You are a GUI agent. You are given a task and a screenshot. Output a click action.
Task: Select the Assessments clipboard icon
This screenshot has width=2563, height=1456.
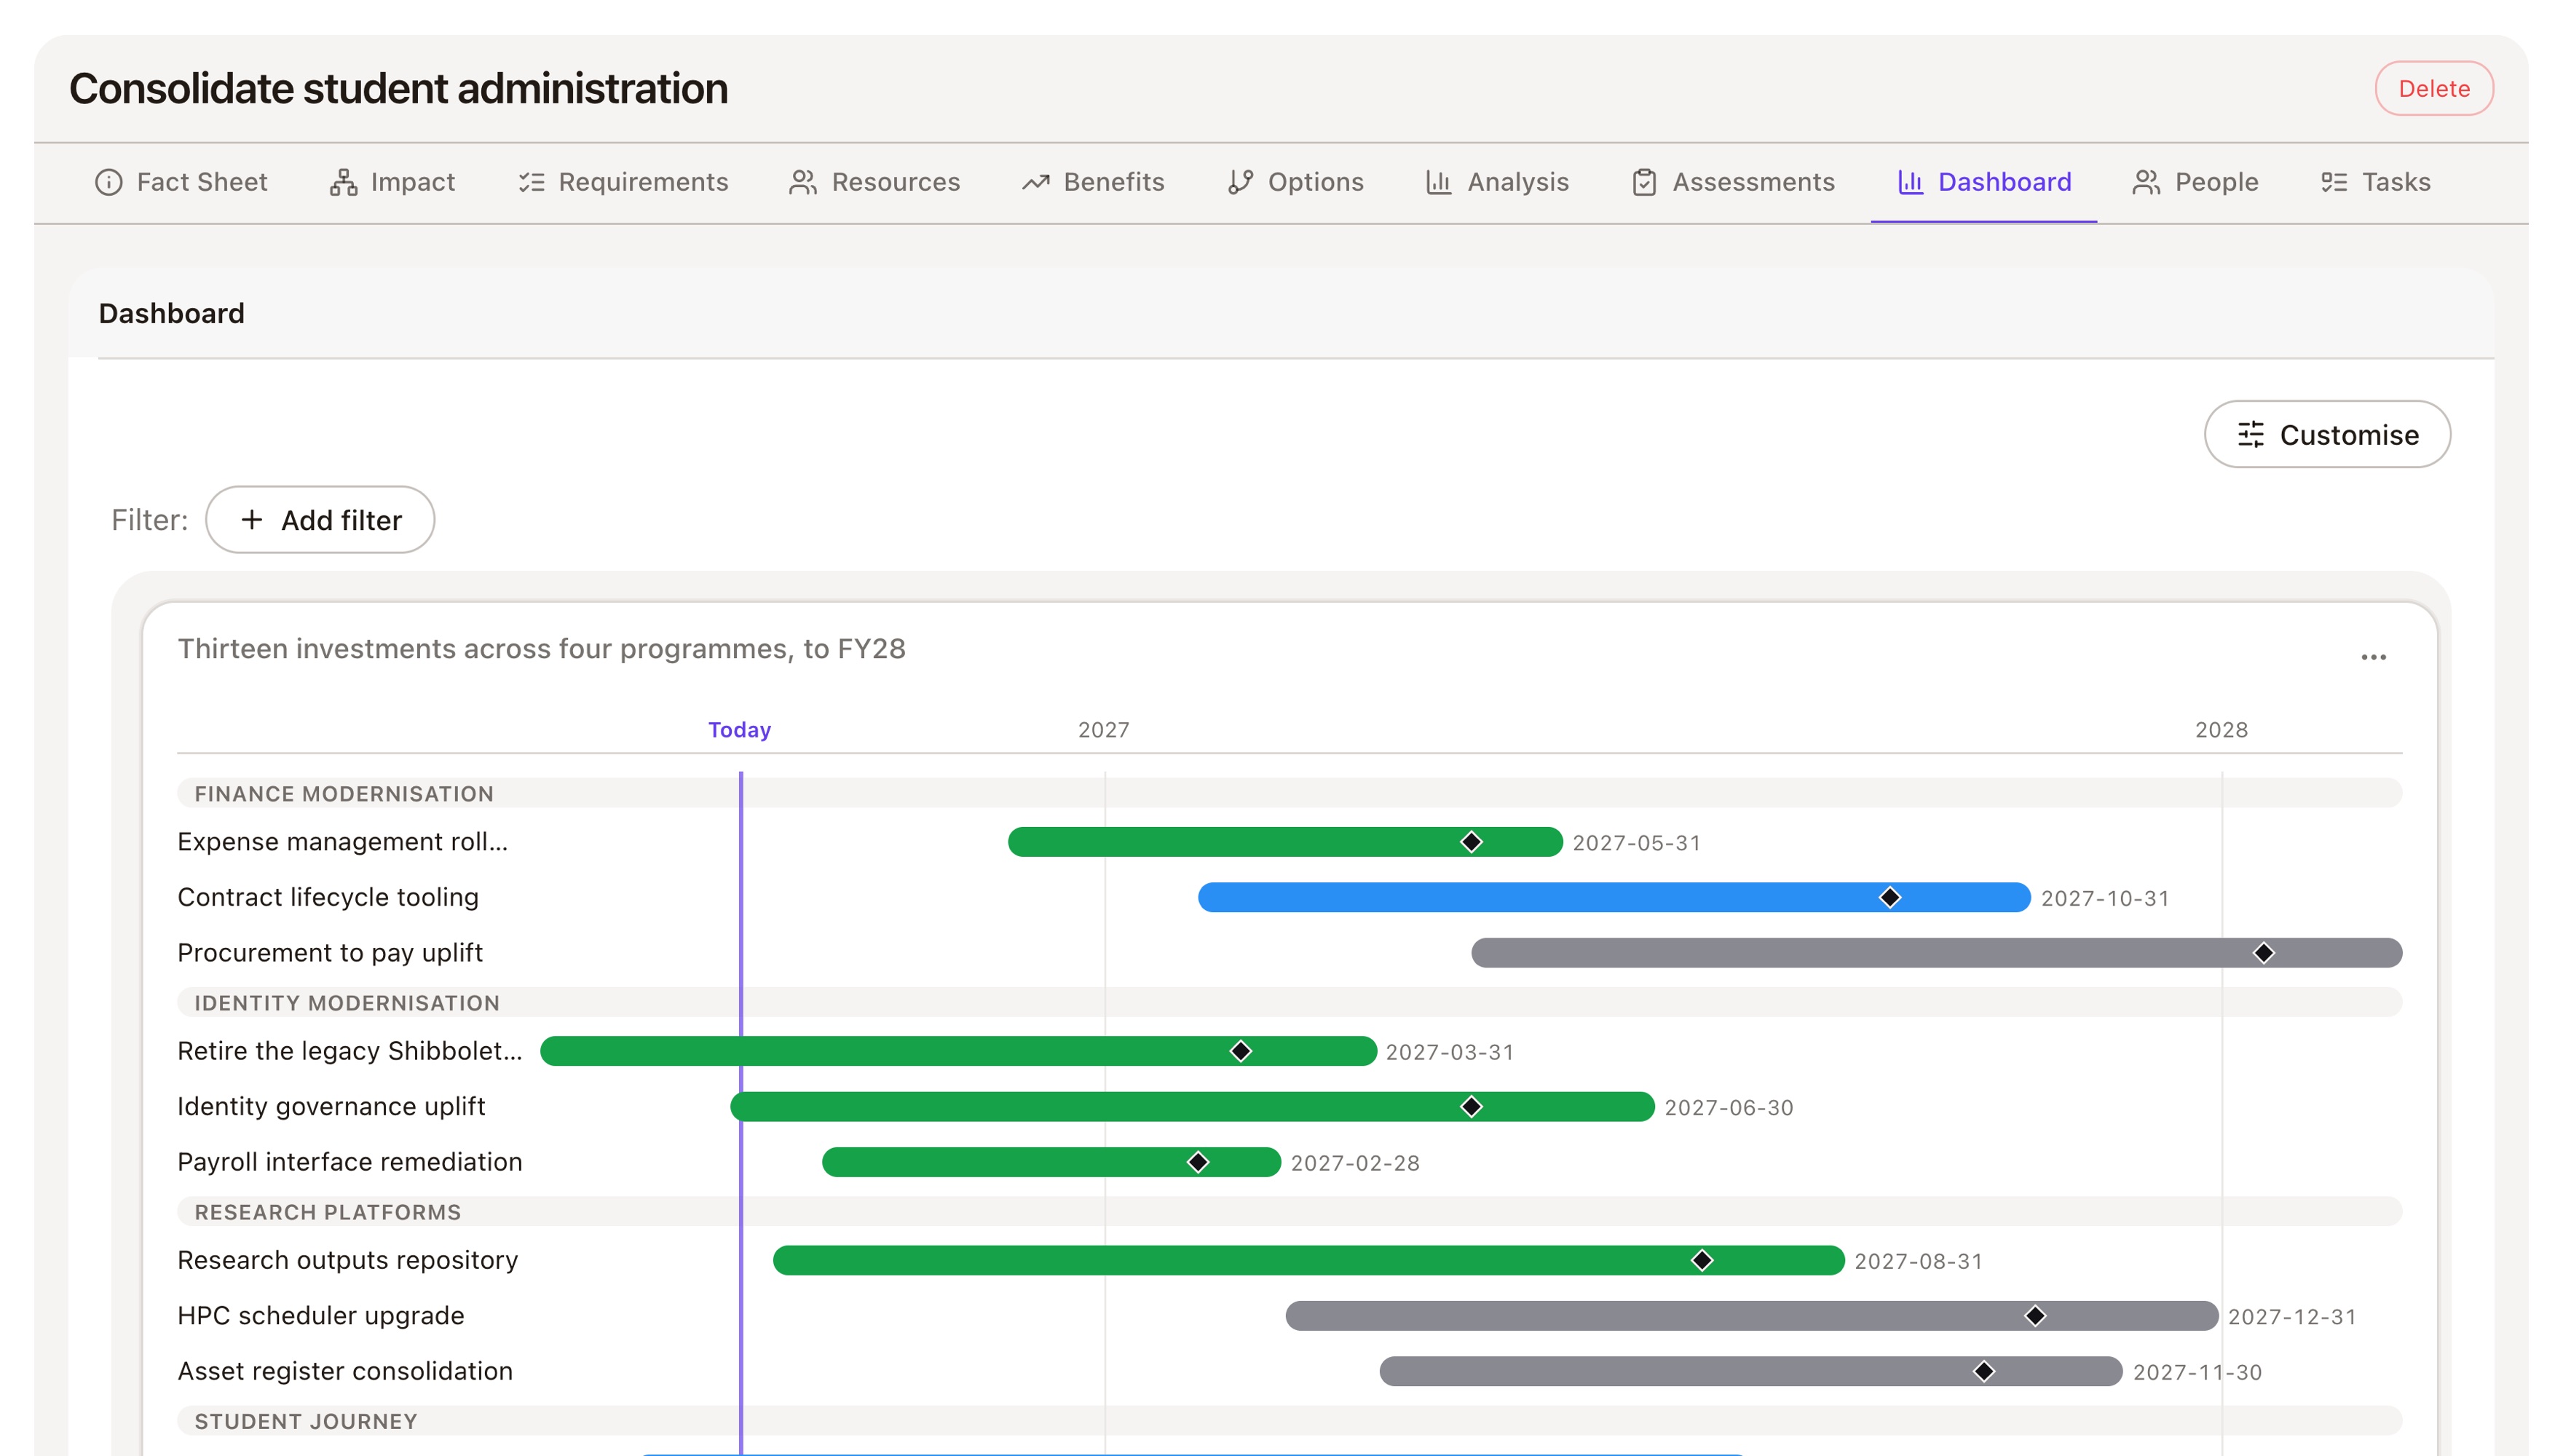click(x=1644, y=182)
